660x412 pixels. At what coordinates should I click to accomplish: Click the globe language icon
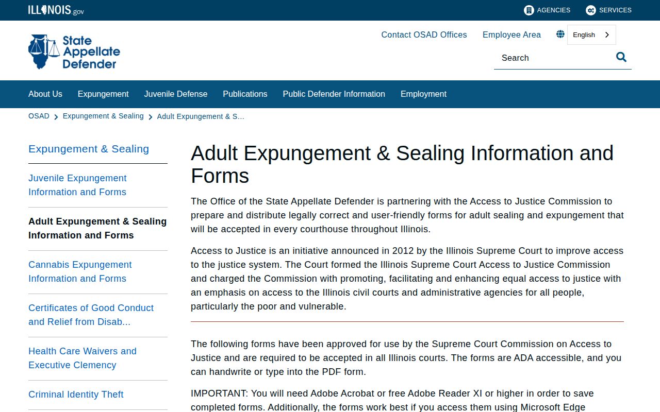(x=560, y=35)
